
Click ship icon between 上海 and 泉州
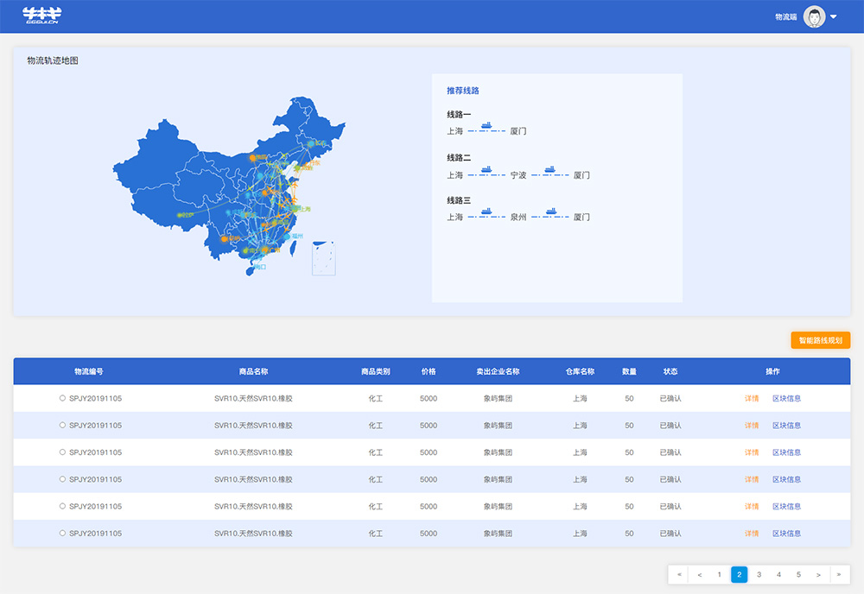(x=486, y=212)
